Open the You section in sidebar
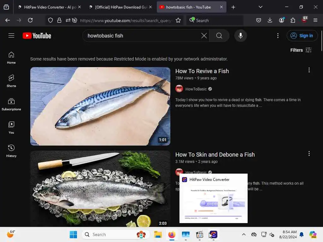Viewport: 323px width, 242px height. click(11, 128)
